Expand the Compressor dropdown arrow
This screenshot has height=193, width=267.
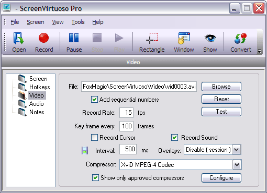click(x=237, y=164)
